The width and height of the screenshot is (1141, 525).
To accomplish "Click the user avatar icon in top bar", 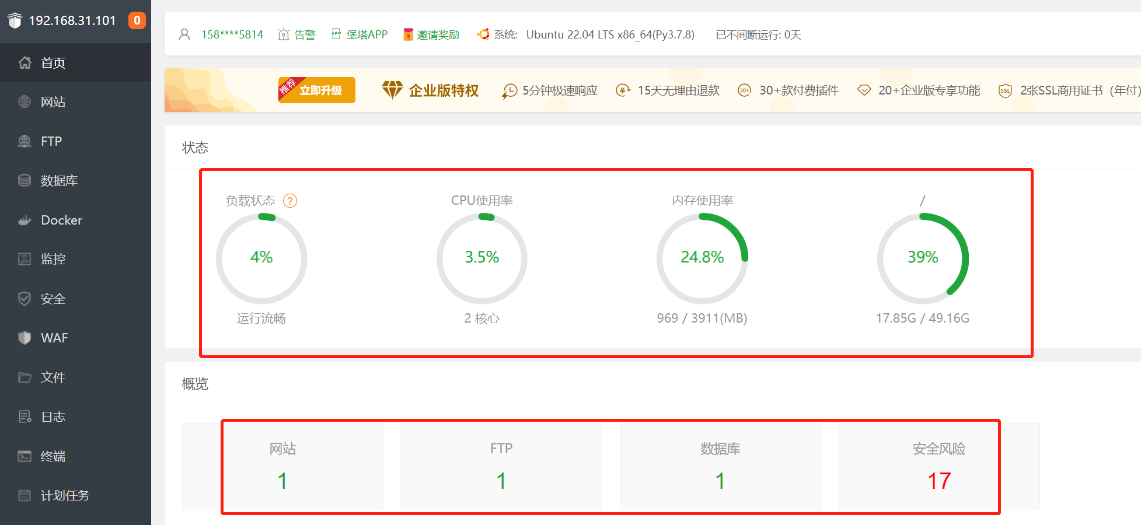I will coord(184,34).
